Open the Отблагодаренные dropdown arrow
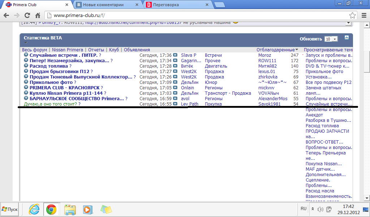The width and height of the screenshot is (370, 217). pos(297,50)
